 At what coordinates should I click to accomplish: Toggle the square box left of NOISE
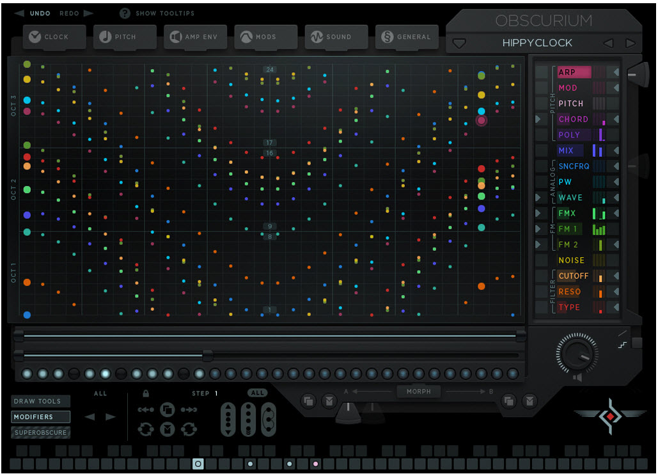(542, 260)
